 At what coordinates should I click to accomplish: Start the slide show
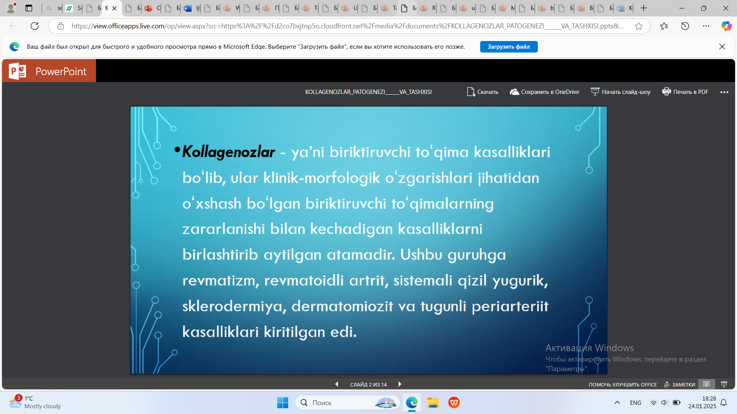click(x=620, y=92)
